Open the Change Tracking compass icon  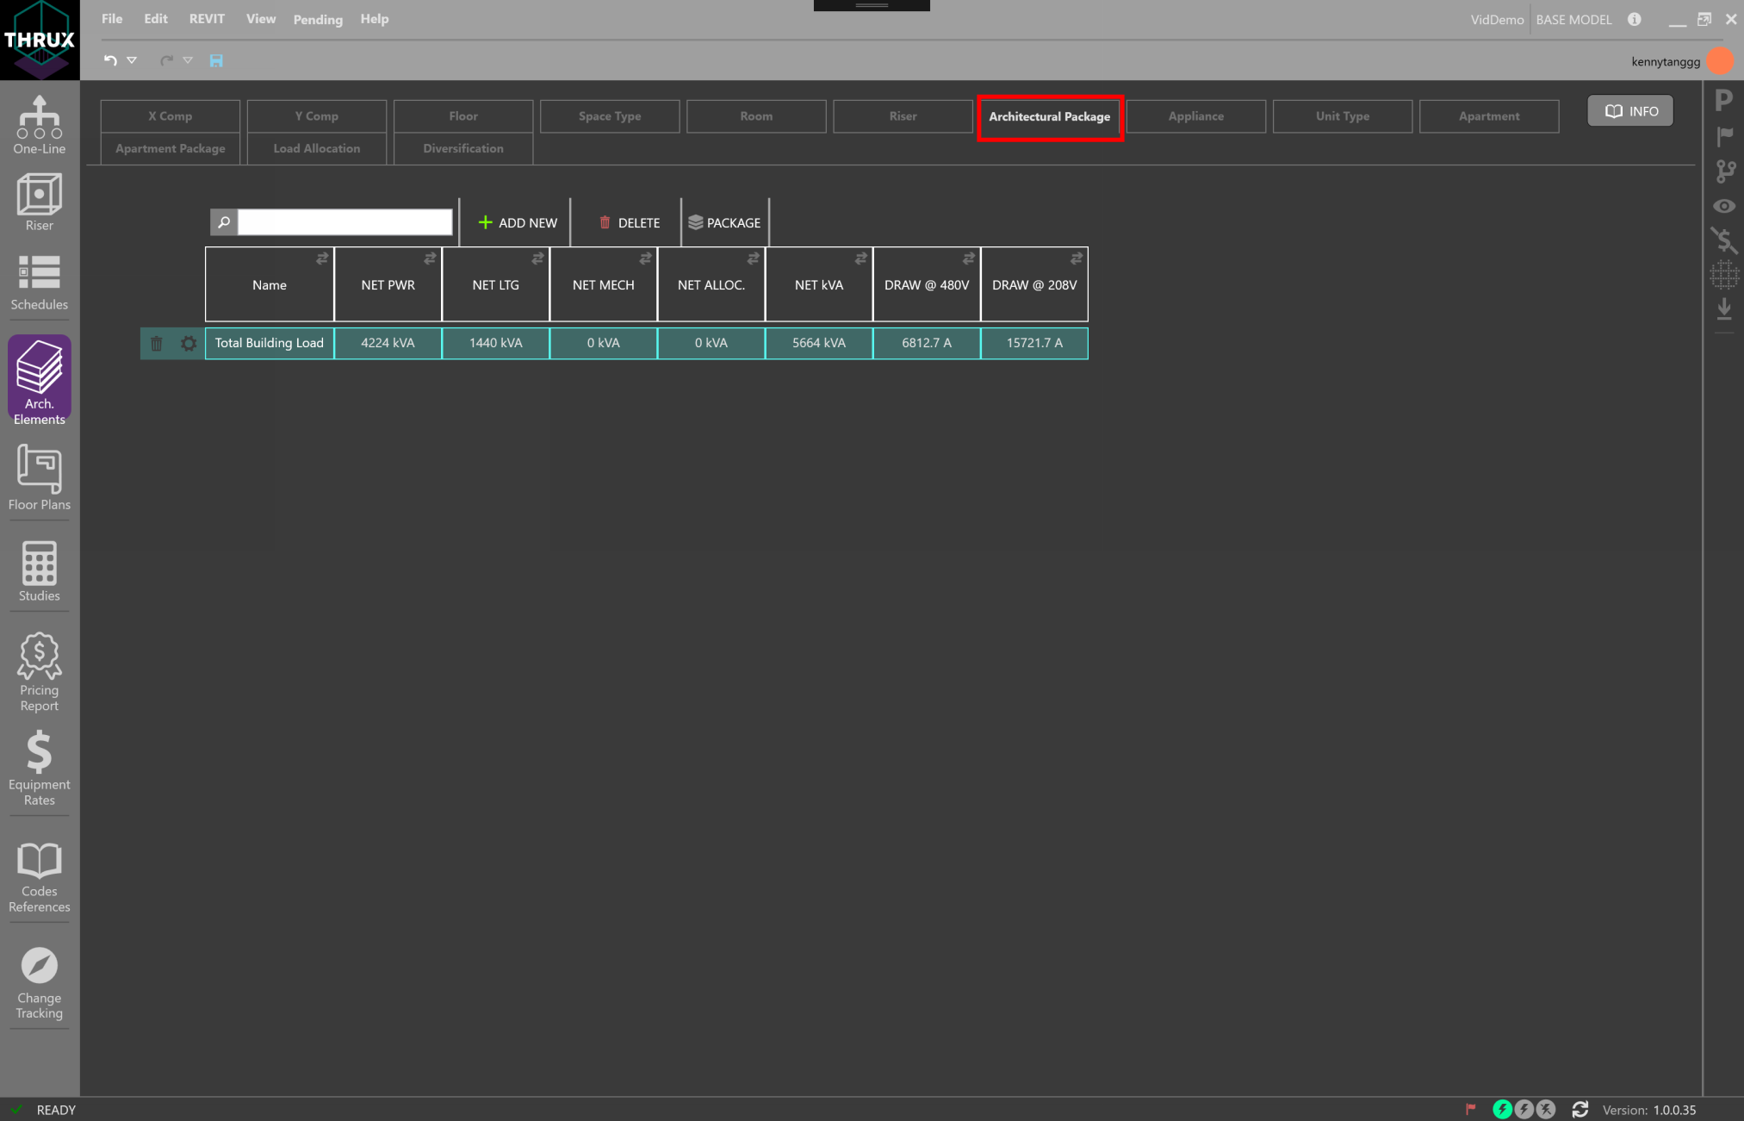(x=39, y=982)
